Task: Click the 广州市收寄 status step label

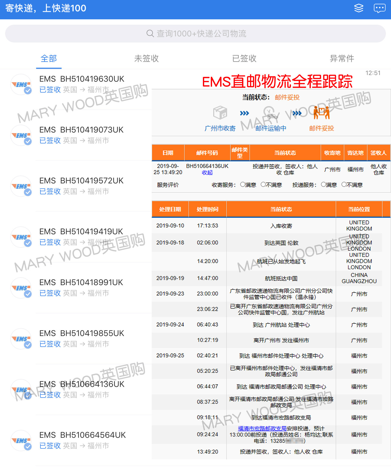Action: (220, 128)
